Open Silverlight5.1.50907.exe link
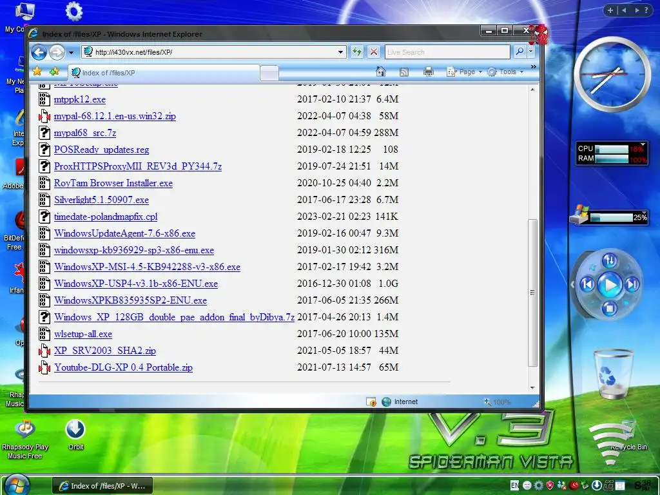Image resolution: width=660 pixels, height=495 pixels. 101,200
